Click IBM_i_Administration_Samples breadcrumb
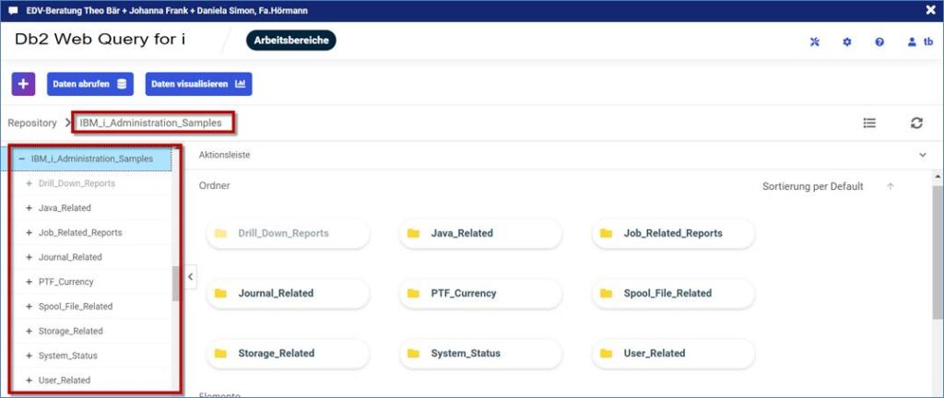 coord(150,123)
